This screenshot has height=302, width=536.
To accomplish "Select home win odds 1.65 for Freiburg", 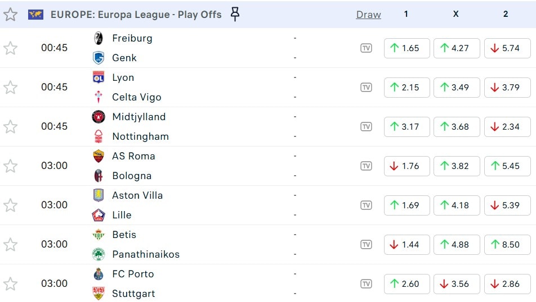I will [407, 48].
